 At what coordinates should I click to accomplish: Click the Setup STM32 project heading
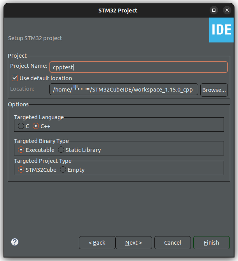[35, 38]
